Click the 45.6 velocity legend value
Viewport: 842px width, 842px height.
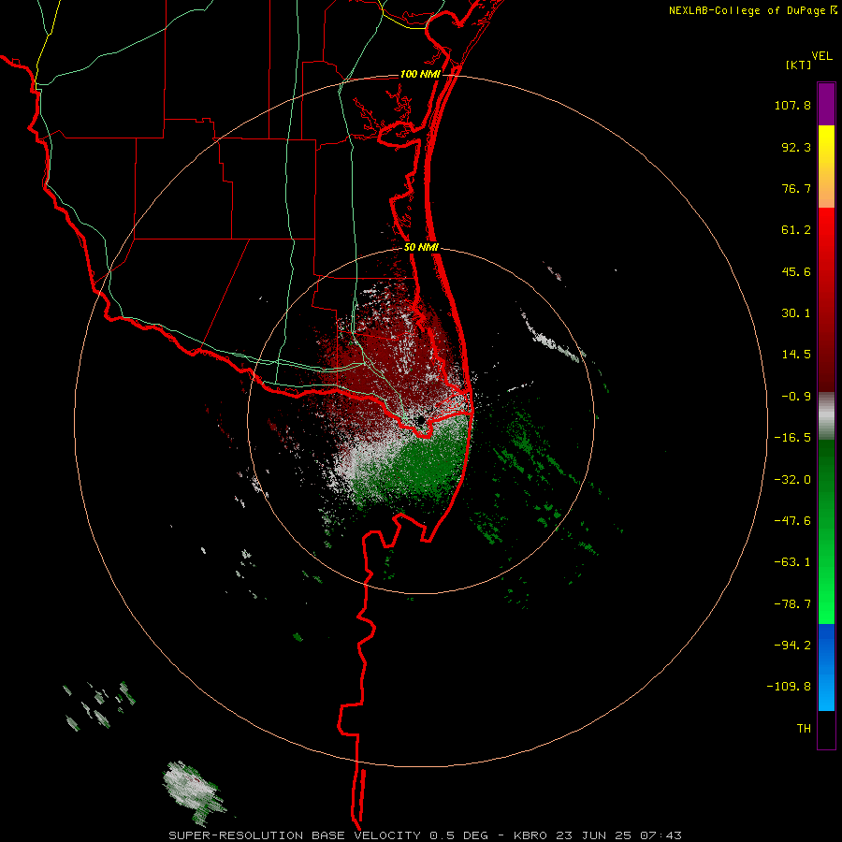[796, 271]
